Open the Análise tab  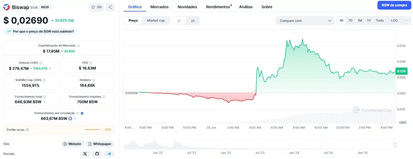[x=246, y=7]
